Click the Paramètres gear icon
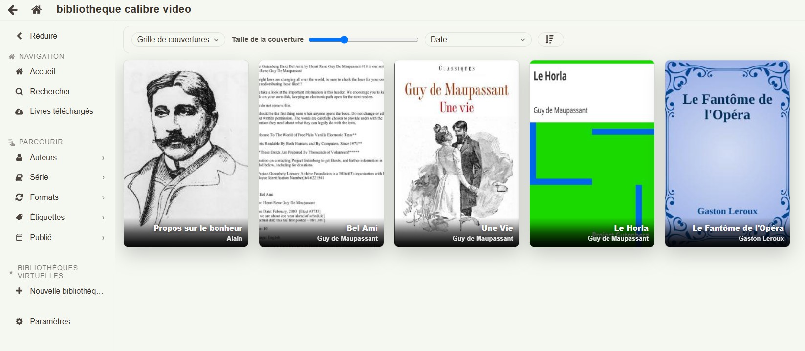This screenshot has height=351, width=805. tap(19, 322)
